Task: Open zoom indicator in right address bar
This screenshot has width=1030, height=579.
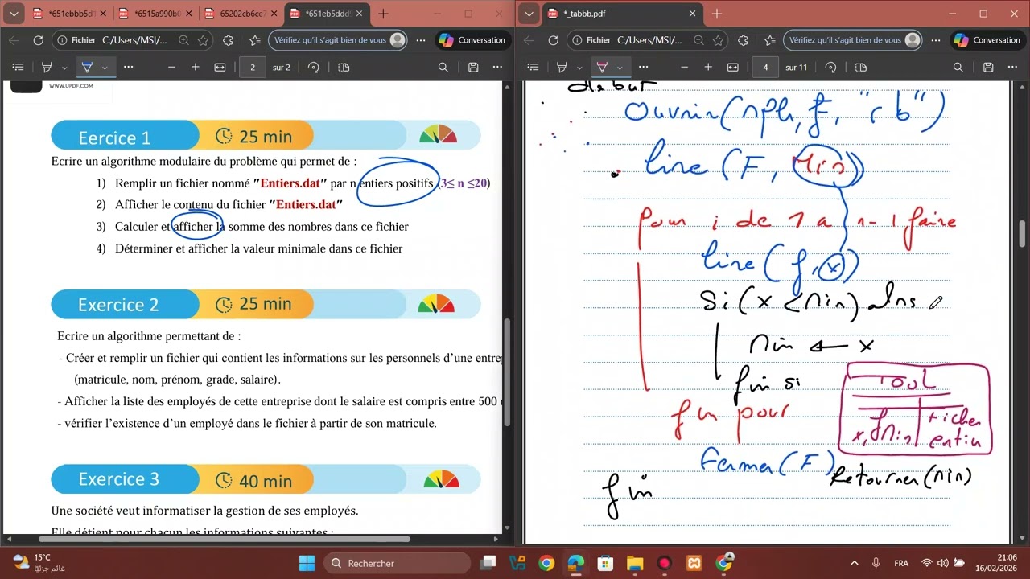Action: (x=699, y=40)
